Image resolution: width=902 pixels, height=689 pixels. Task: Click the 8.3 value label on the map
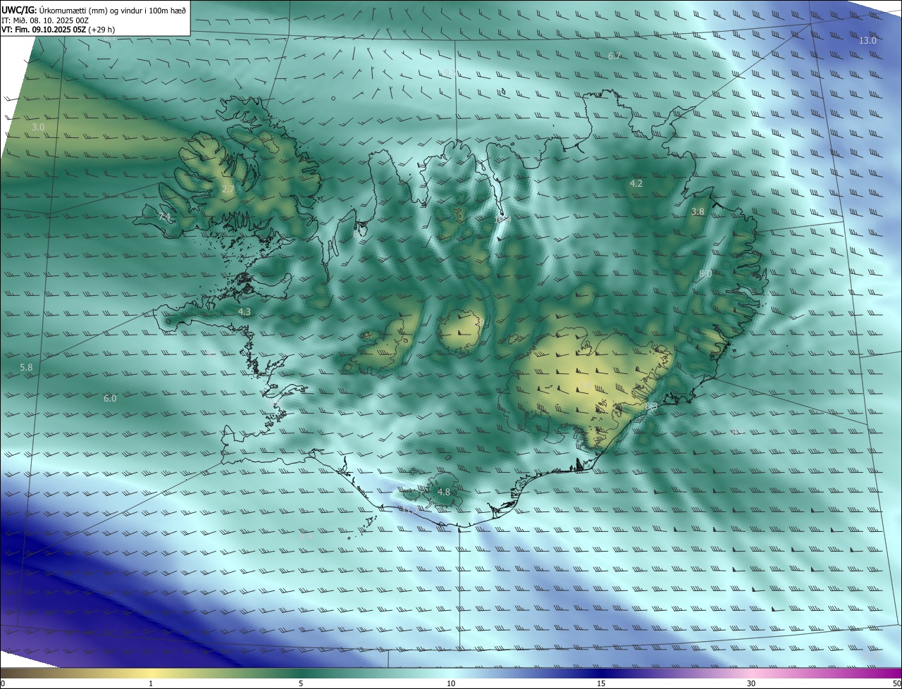651,406
